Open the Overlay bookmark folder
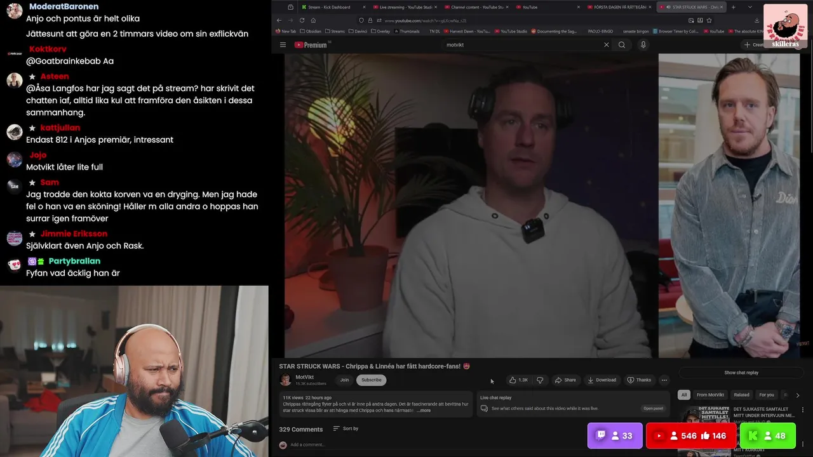The image size is (813, 457). [x=380, y=31]
